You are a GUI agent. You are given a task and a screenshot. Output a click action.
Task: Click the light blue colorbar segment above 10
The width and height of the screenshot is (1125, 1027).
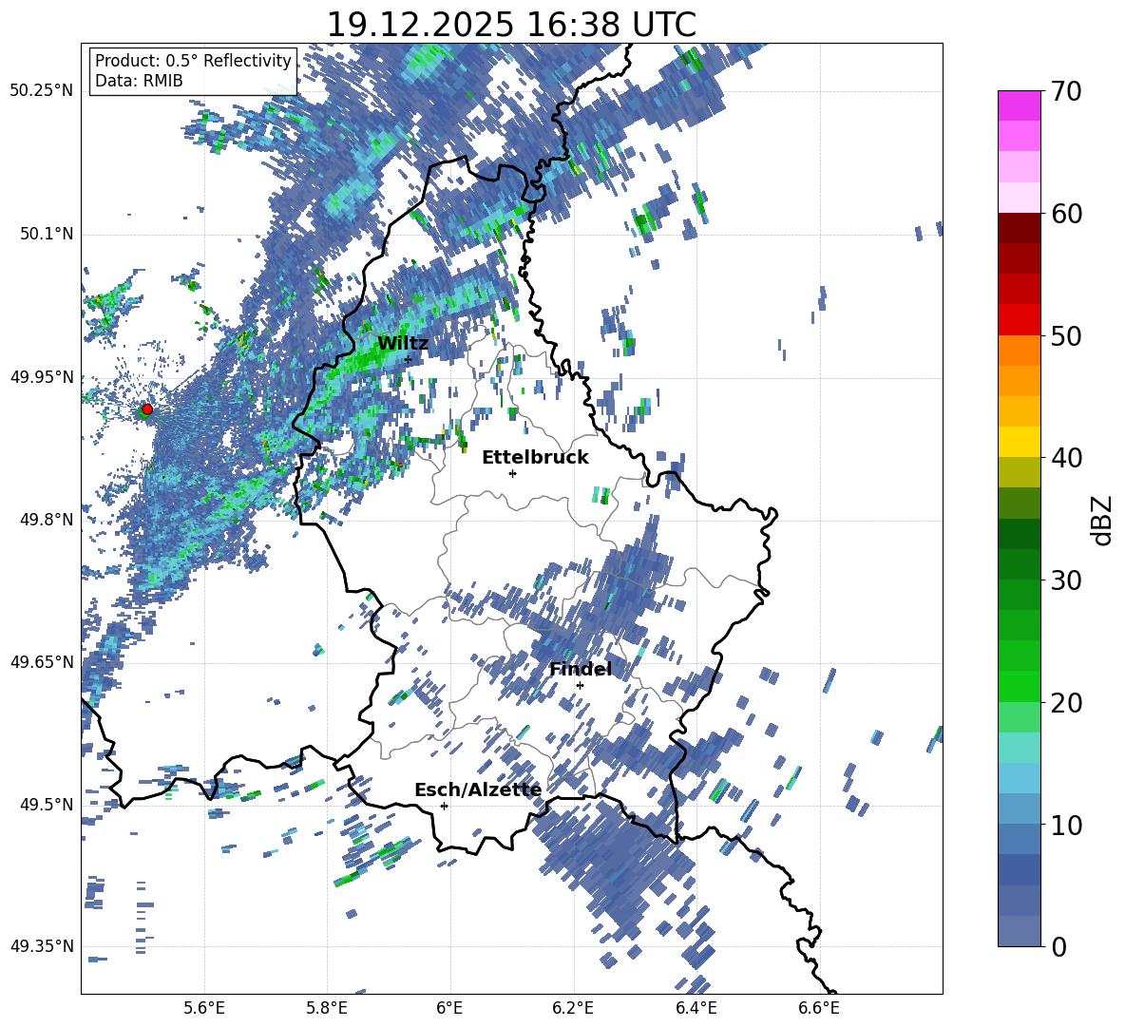[x=1019, y=809]
